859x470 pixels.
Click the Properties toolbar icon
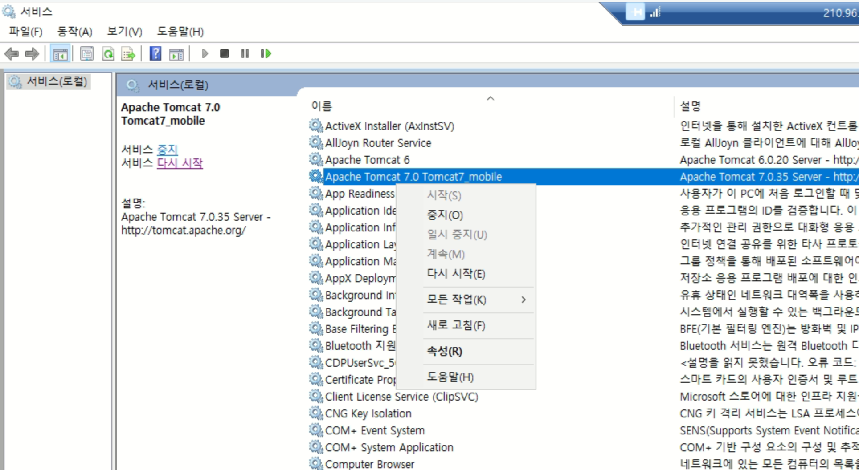point(86,54)
